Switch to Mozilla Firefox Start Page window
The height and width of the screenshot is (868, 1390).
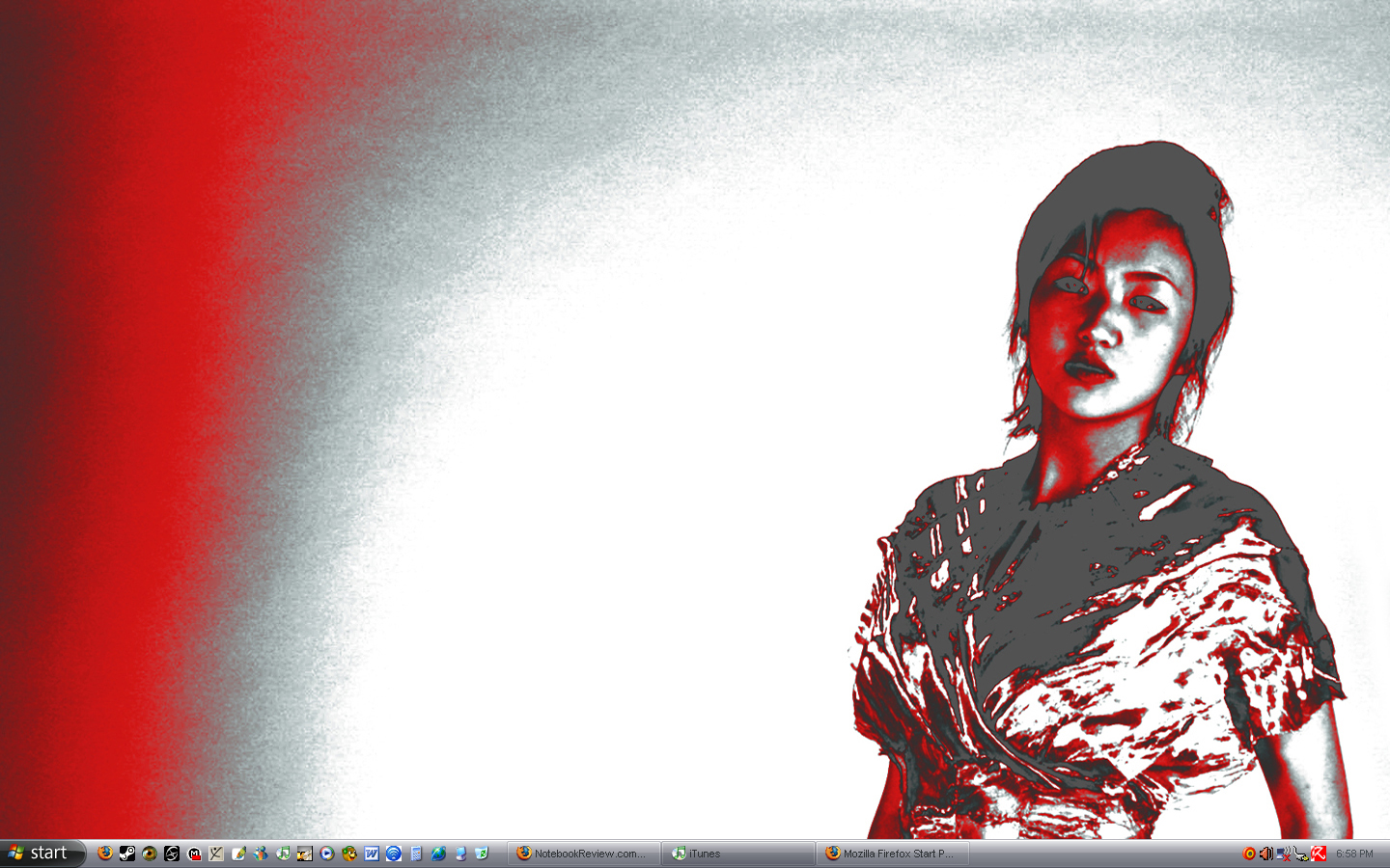pyautogui.click(x=893, y=854)
